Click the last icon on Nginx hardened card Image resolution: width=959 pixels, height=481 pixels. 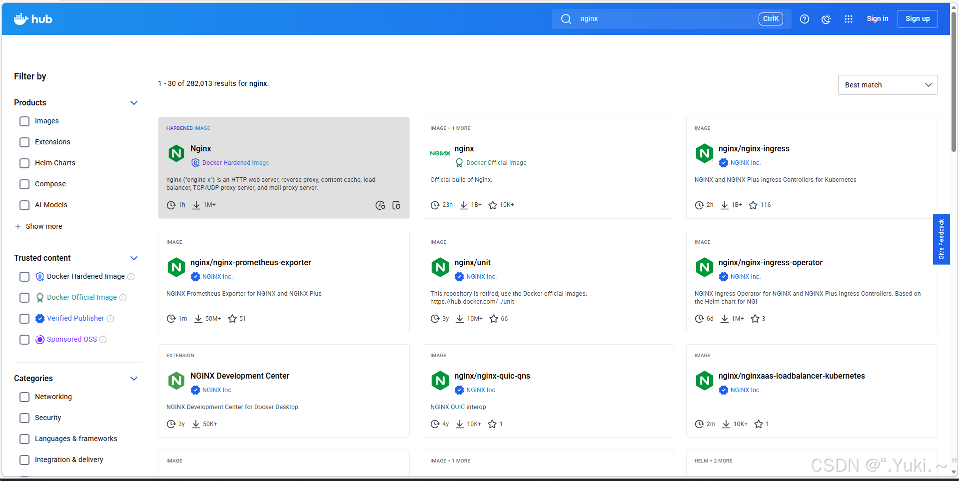click(396, 205)
